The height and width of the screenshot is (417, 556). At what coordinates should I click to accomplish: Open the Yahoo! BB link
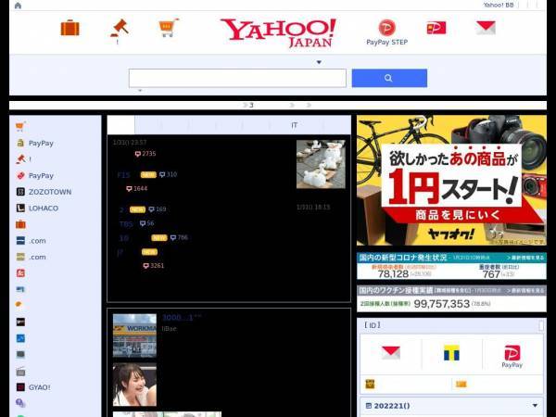pyautogui.click(x=499, y=5)
